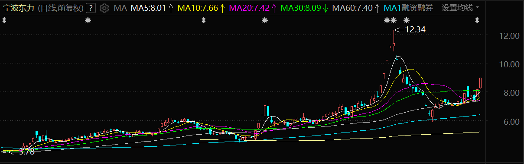Click the question mark help icon

pos(91,8)
